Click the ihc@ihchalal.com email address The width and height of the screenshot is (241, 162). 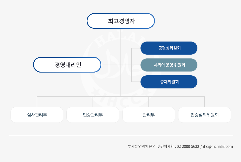[218, 146]
